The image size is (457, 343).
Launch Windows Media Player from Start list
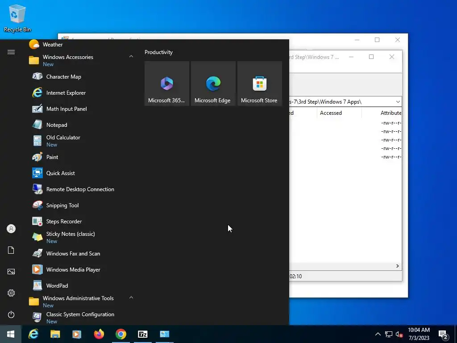click(73, 269)
